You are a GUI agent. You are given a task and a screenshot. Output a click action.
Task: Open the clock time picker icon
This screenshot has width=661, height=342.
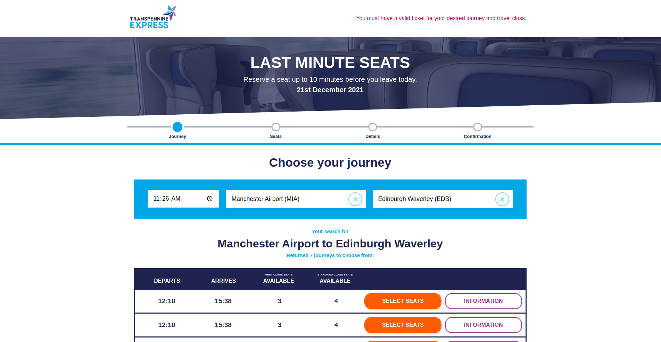(210, 199)
